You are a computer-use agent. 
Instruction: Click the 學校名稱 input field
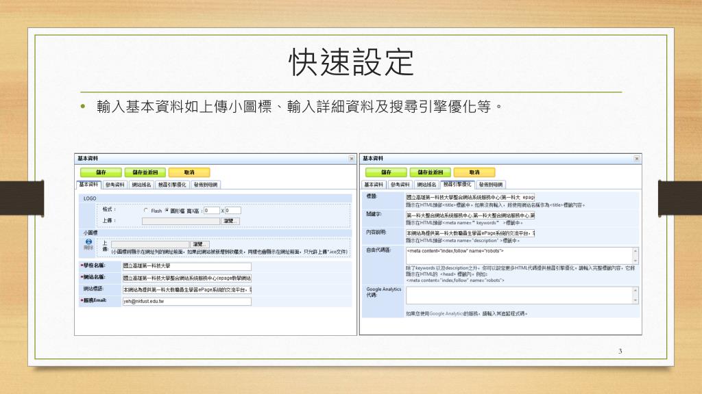pos(186,266)
